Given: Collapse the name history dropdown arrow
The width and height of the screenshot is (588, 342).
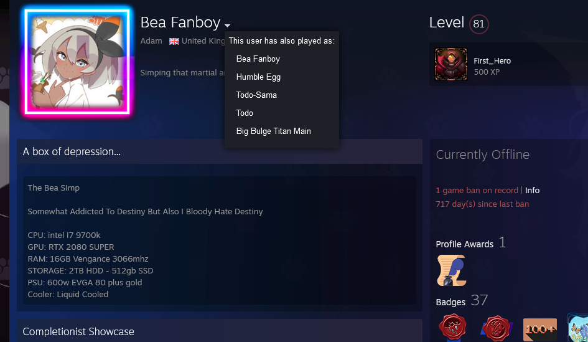Looking at the screenshot, I should pos(227,26).
